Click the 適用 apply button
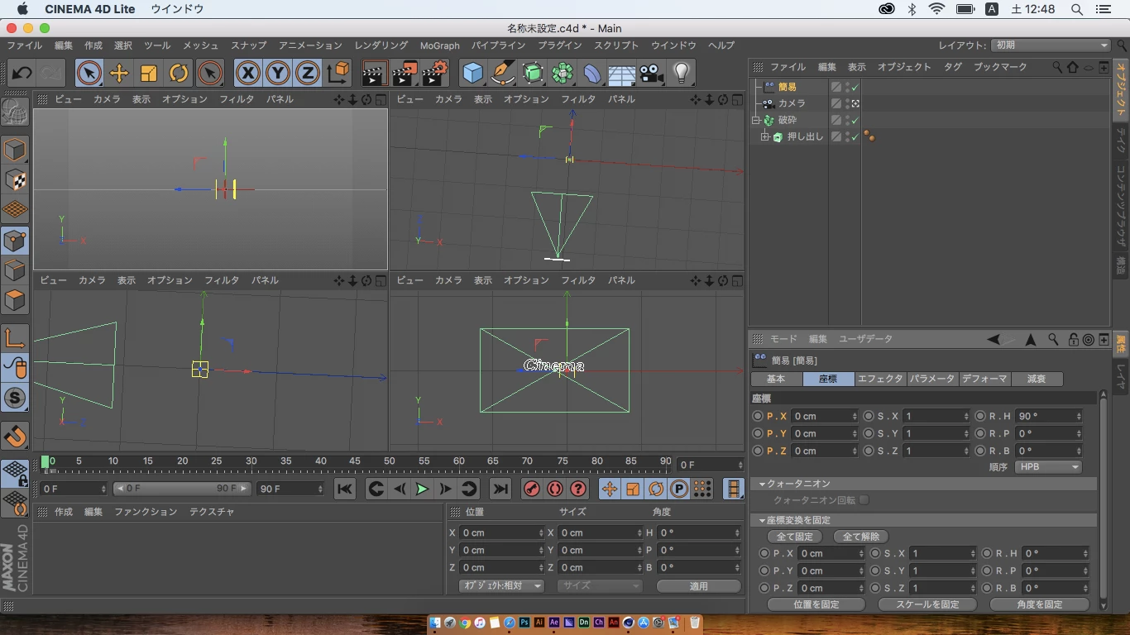This screenshot has width=1130, height=635. 699,585
